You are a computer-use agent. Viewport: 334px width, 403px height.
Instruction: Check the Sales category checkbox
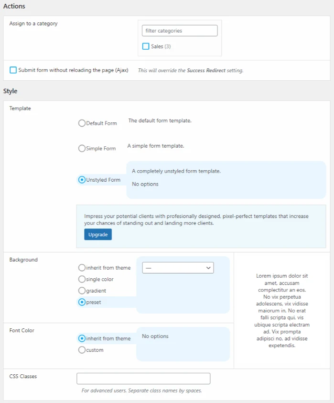[146, 46]
